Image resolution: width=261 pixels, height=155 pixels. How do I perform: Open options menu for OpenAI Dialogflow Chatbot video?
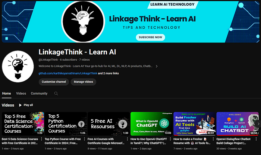coord(256,139)
